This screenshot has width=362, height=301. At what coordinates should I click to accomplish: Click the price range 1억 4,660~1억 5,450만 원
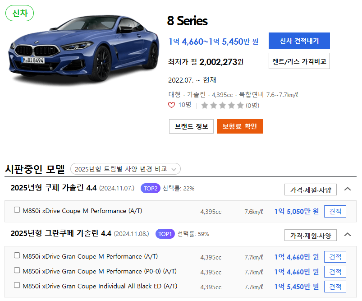[x=214, y=42]
